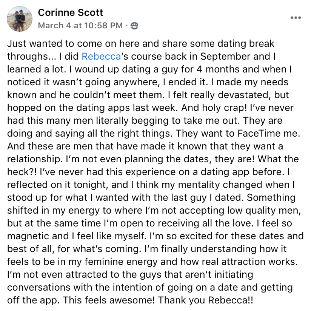Click the blue Rebecca mention link
314x311 pixels.
101,56
